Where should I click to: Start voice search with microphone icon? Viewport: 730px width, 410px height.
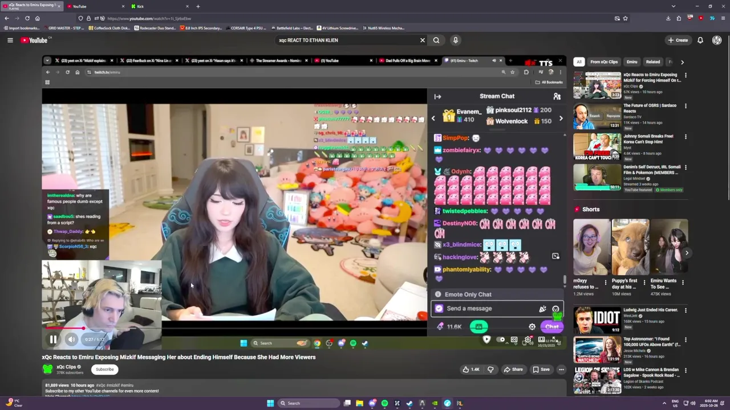point(455,40)
